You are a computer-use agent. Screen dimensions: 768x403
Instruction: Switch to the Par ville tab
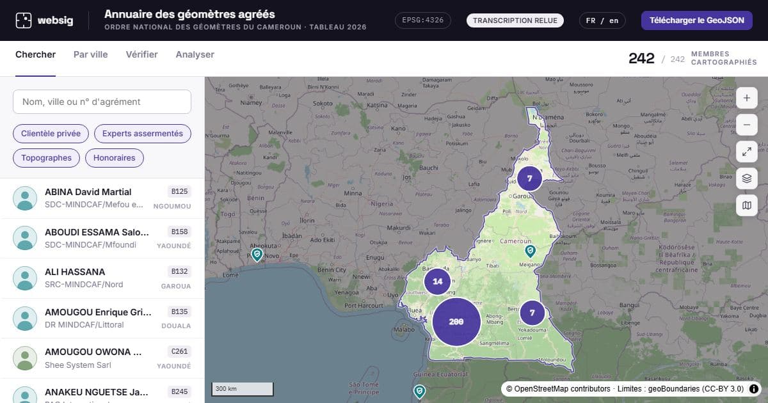point(90,54)
